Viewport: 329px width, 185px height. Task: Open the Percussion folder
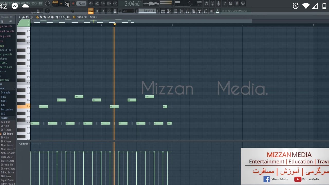click(x=7, y=109)
